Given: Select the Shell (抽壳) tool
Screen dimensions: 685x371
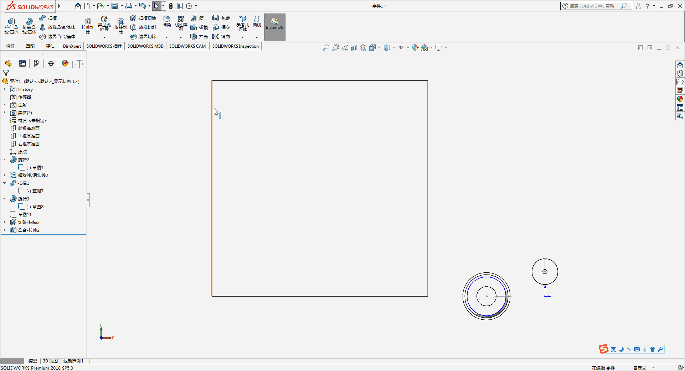Looking at the screenshot, I should (x=199, y=37).
